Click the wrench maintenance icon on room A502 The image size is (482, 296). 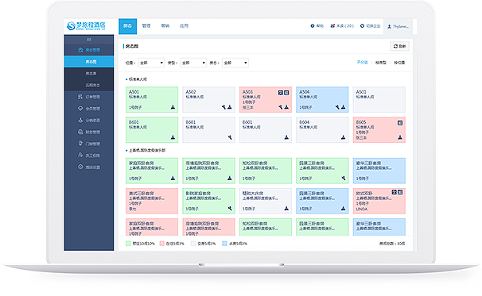coord(224,107)
